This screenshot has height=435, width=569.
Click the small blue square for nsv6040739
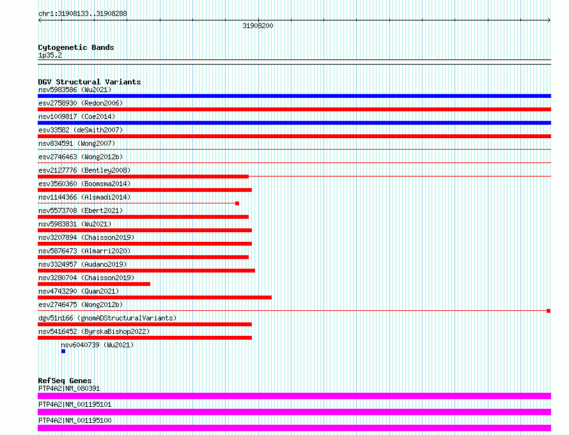coord(63,351)
